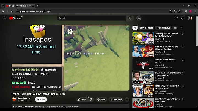Viewport: 198px width, 111px height.
Task: Open the Create video icon
Action: [x=176, y=18]
